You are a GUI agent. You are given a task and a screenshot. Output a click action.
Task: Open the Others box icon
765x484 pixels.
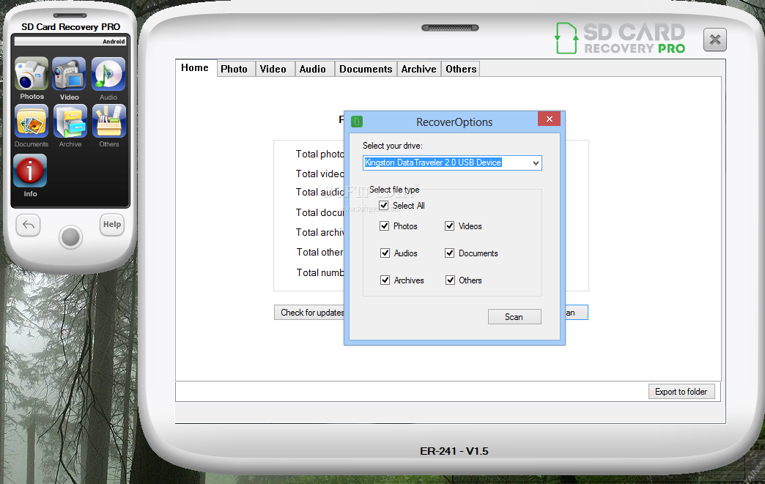[108, 122]
